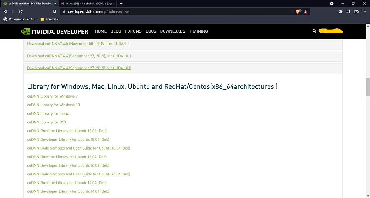Open TRAINING in NVIDIA navigation
The width and height of the screenshot is (370, 198).
198,31
